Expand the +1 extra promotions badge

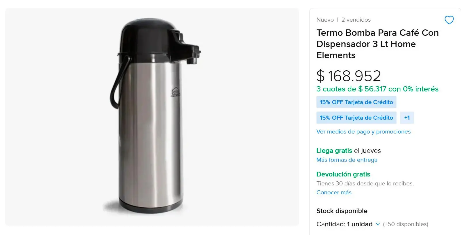pyautogui.click(x=407, y=118)
